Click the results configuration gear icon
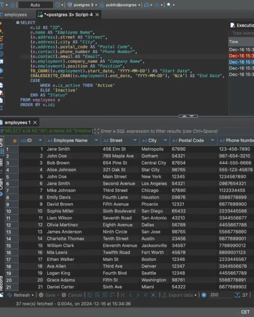Screen dimensions: 254x317 pyautogui.click(x=204, y=295)
